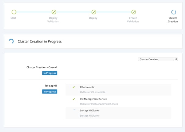Click the Storage HxCluster loading indicator
Image resolution: width=185 pixels, height=132 pixels.
(74, 110)
